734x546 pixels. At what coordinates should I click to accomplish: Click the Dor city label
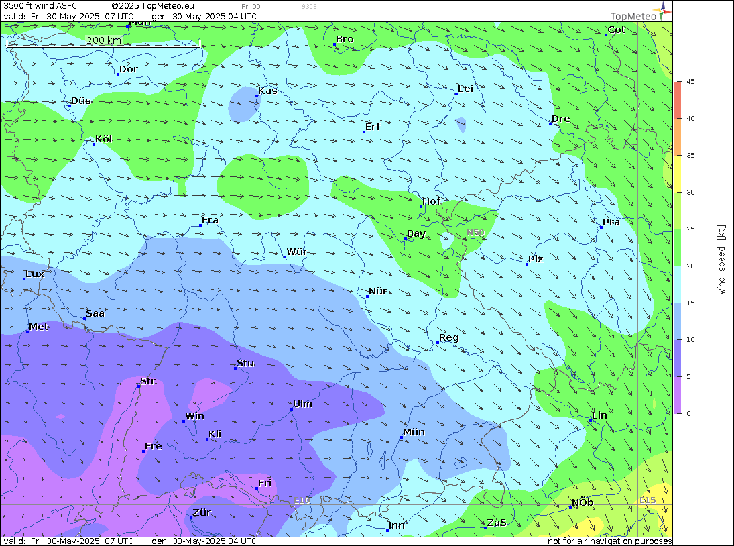(128, 69)
